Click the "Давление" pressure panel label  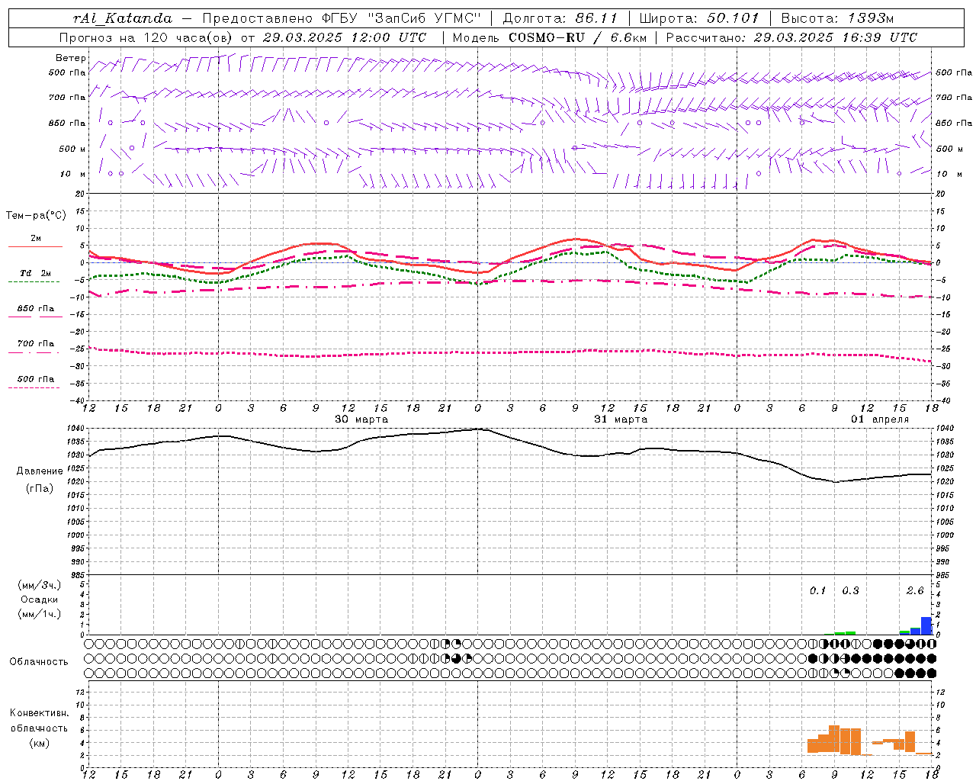tap(40, 471)
